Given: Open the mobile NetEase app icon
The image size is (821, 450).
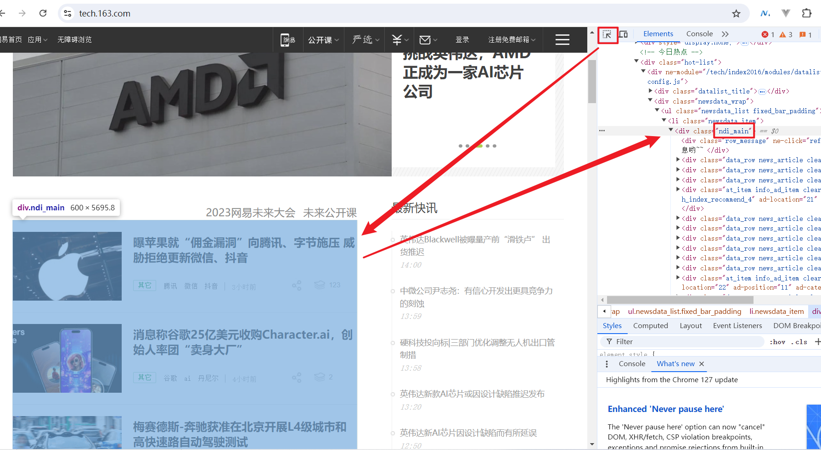Looking at the screenshot, I should click(288, 40).
